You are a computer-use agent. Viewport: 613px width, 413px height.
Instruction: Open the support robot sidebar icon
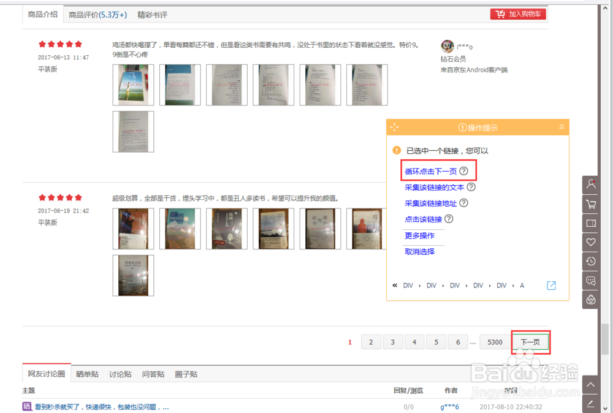click(591, 300)
